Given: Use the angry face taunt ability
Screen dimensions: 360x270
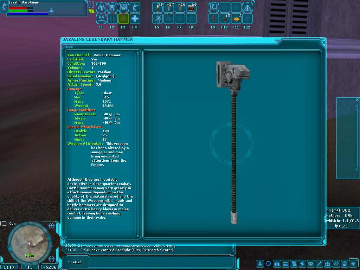Looking at the screenshot, I should [101, 19].
